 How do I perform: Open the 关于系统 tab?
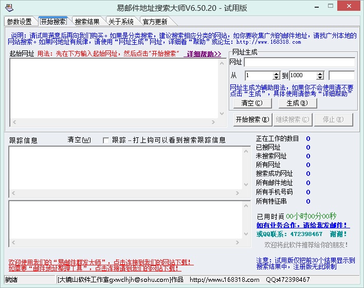[x=121, y=22]
